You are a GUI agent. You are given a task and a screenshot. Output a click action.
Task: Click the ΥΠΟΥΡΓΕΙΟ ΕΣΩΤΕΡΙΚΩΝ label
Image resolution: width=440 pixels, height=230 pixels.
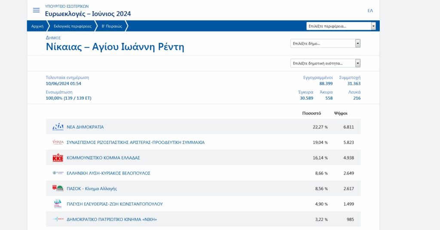tap(67, 6)
